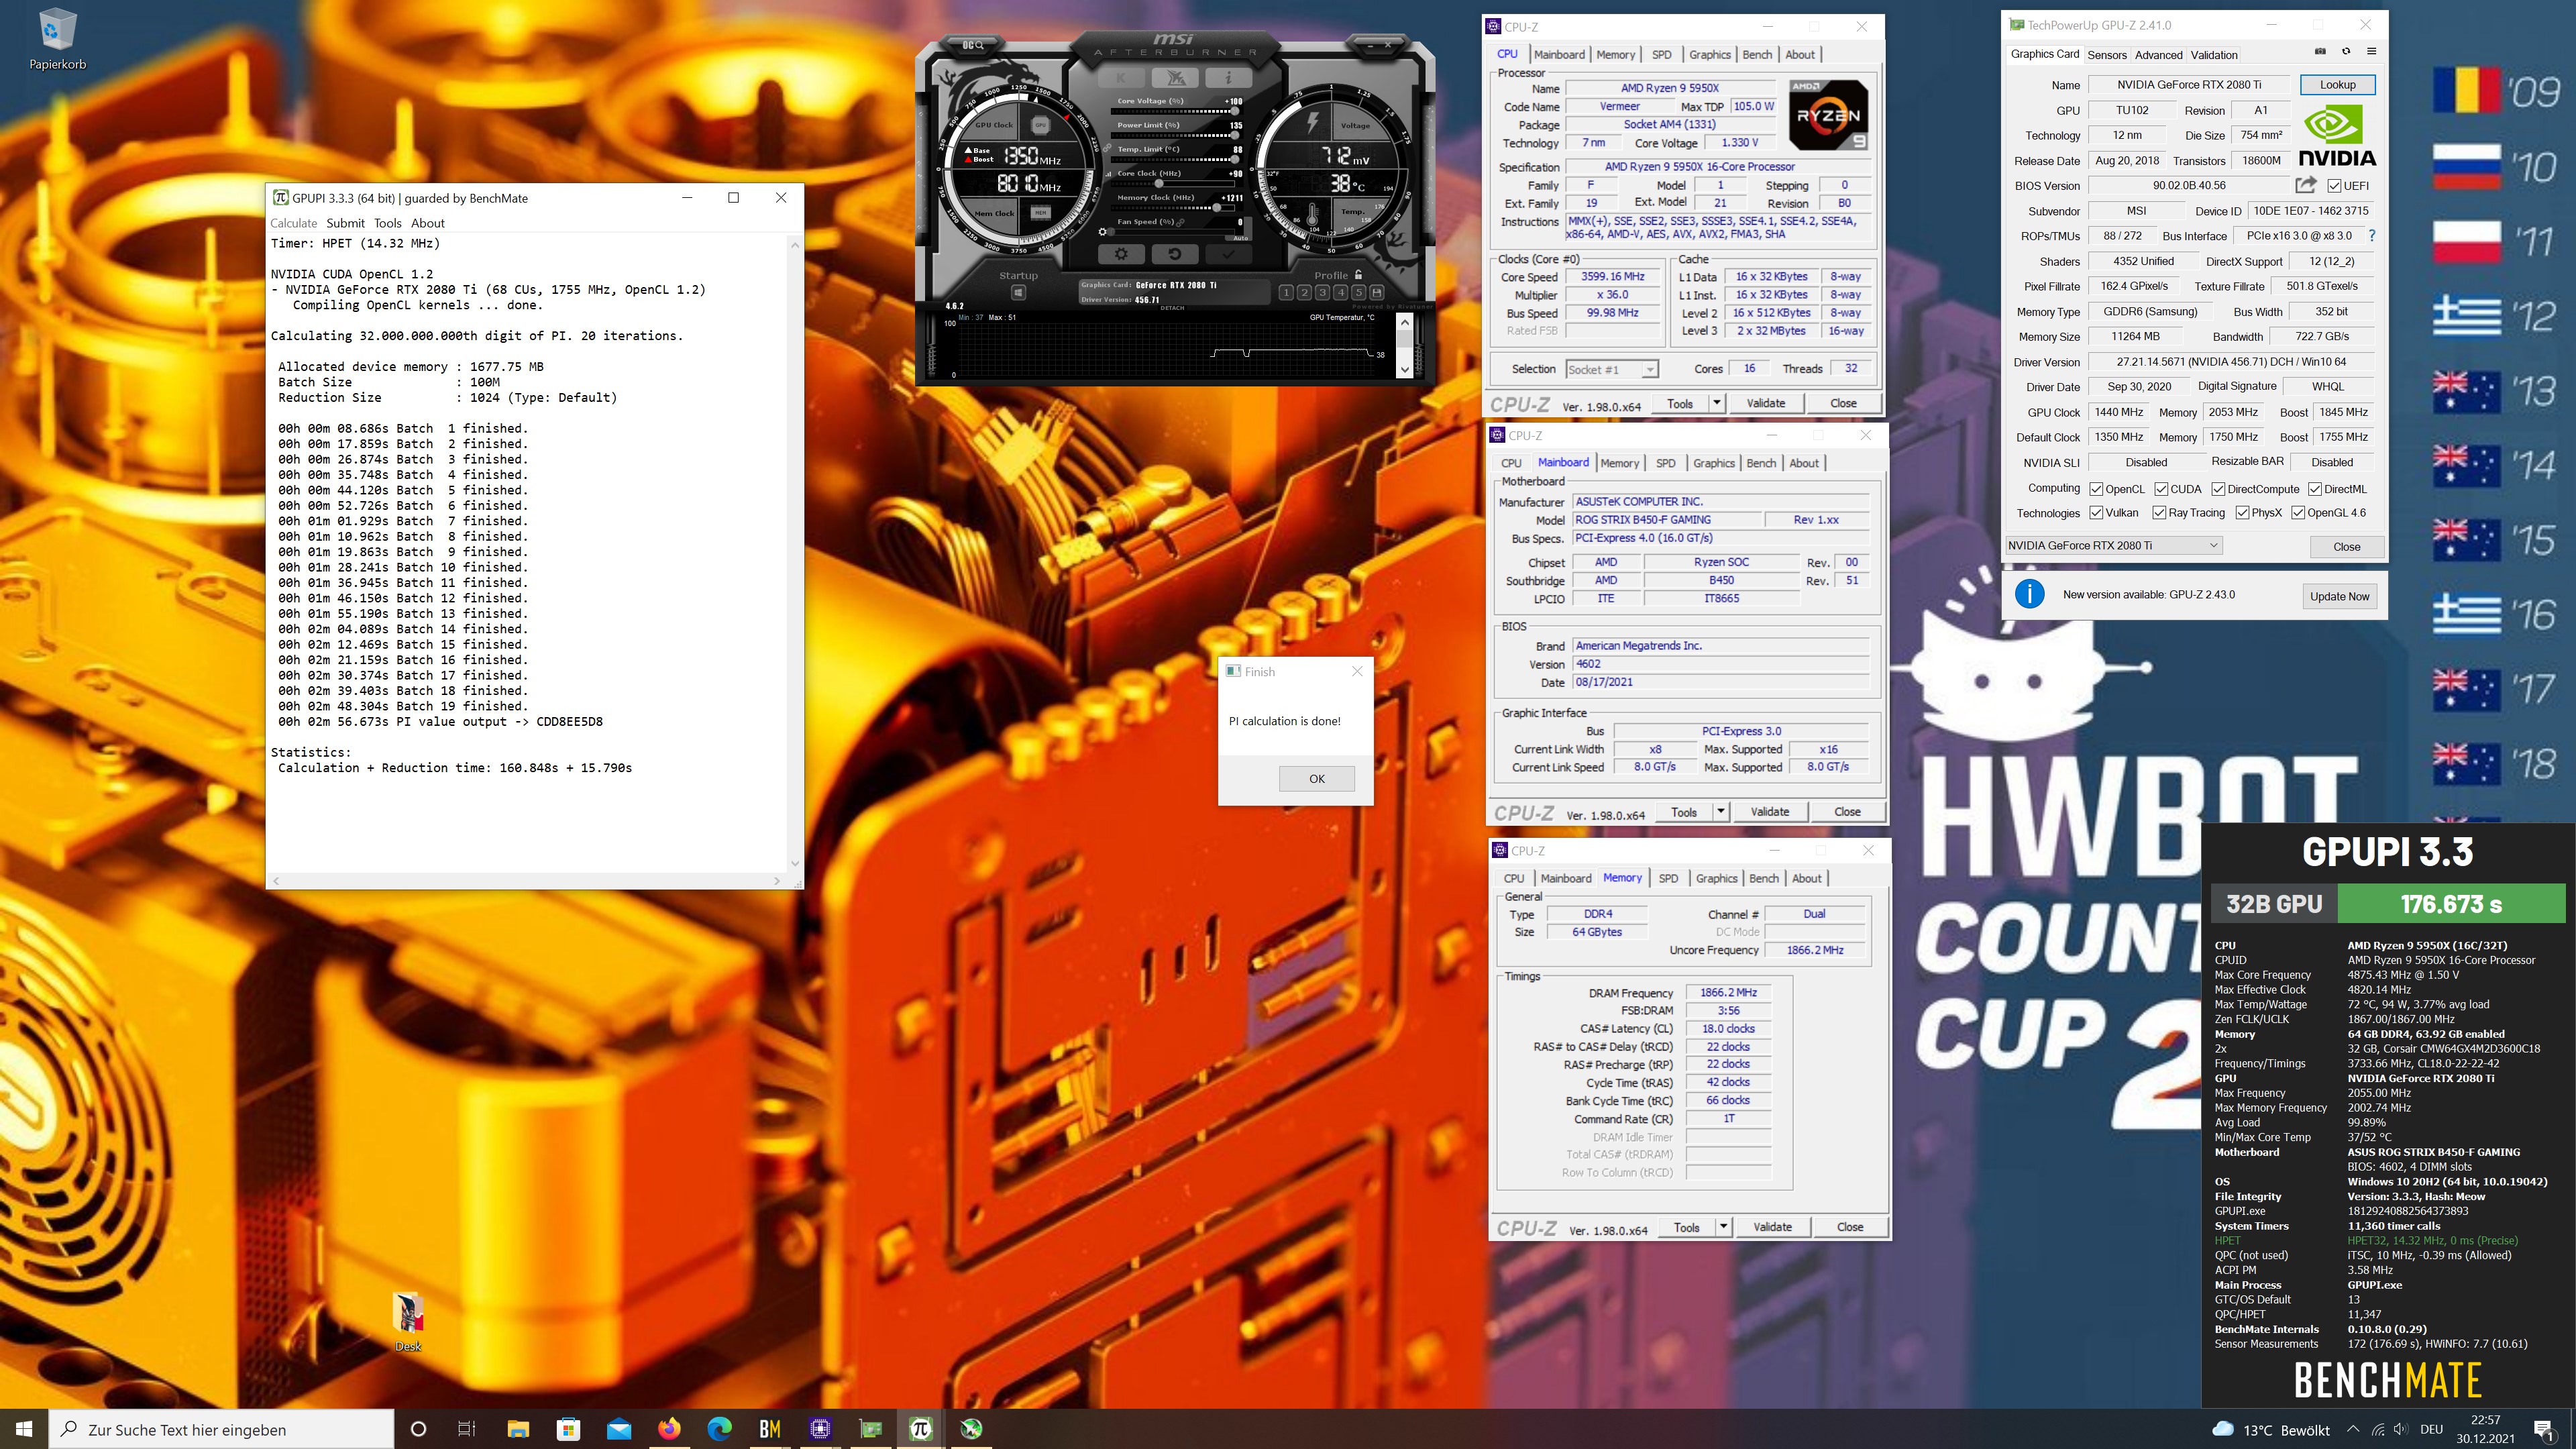This screenshot has height=1449, width=2576.
Task: Toggle the UEFI checkbox in GPU-Z
Action: click(2334, 186)
